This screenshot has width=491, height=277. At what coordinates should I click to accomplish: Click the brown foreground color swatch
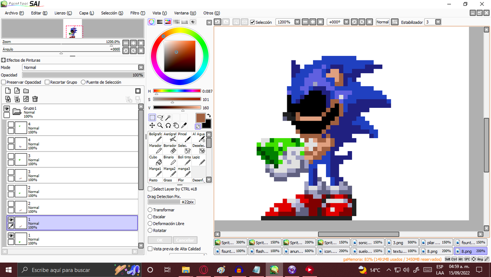(200, 118)
